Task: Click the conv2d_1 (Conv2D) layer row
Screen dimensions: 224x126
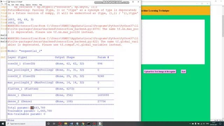Action: [x=61, y=64]
